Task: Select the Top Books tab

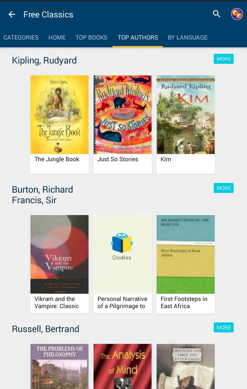Action: coord(91,37)
